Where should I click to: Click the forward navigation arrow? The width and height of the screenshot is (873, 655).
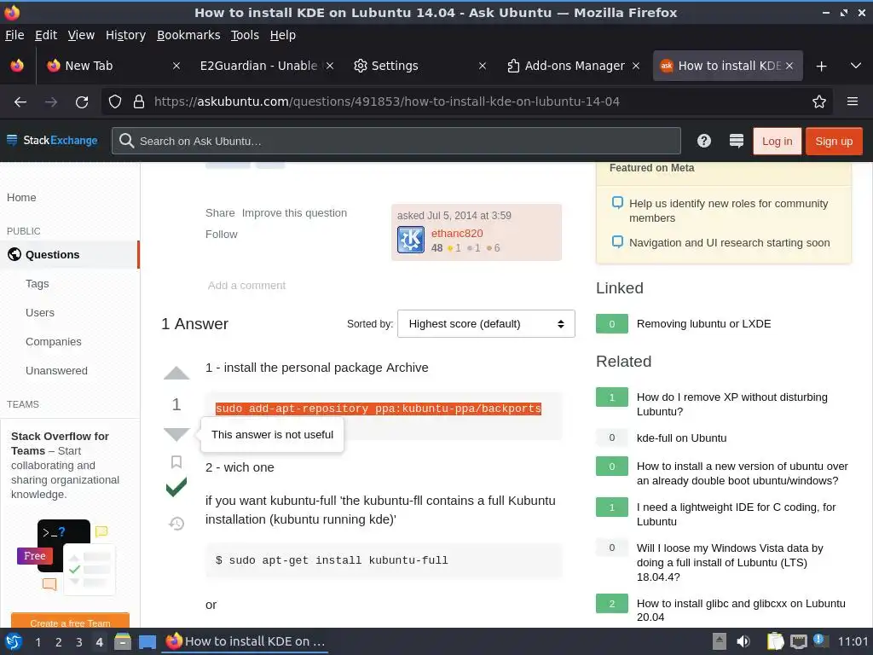point(50,101)
